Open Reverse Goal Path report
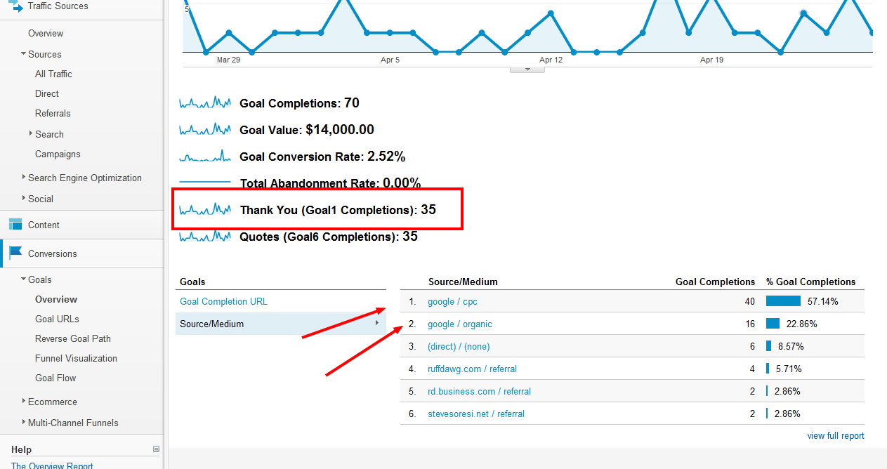Screen dimensions: 887x469 point(73,338)
